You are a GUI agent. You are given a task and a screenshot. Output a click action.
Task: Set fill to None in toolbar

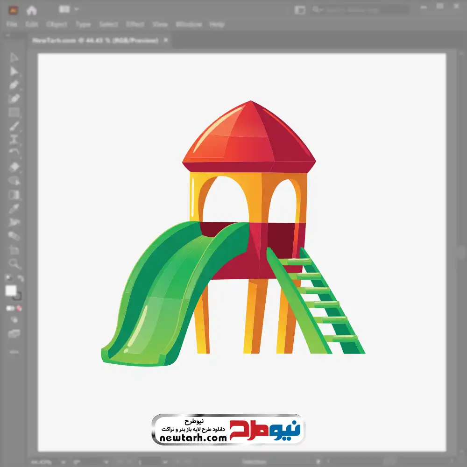20,308
